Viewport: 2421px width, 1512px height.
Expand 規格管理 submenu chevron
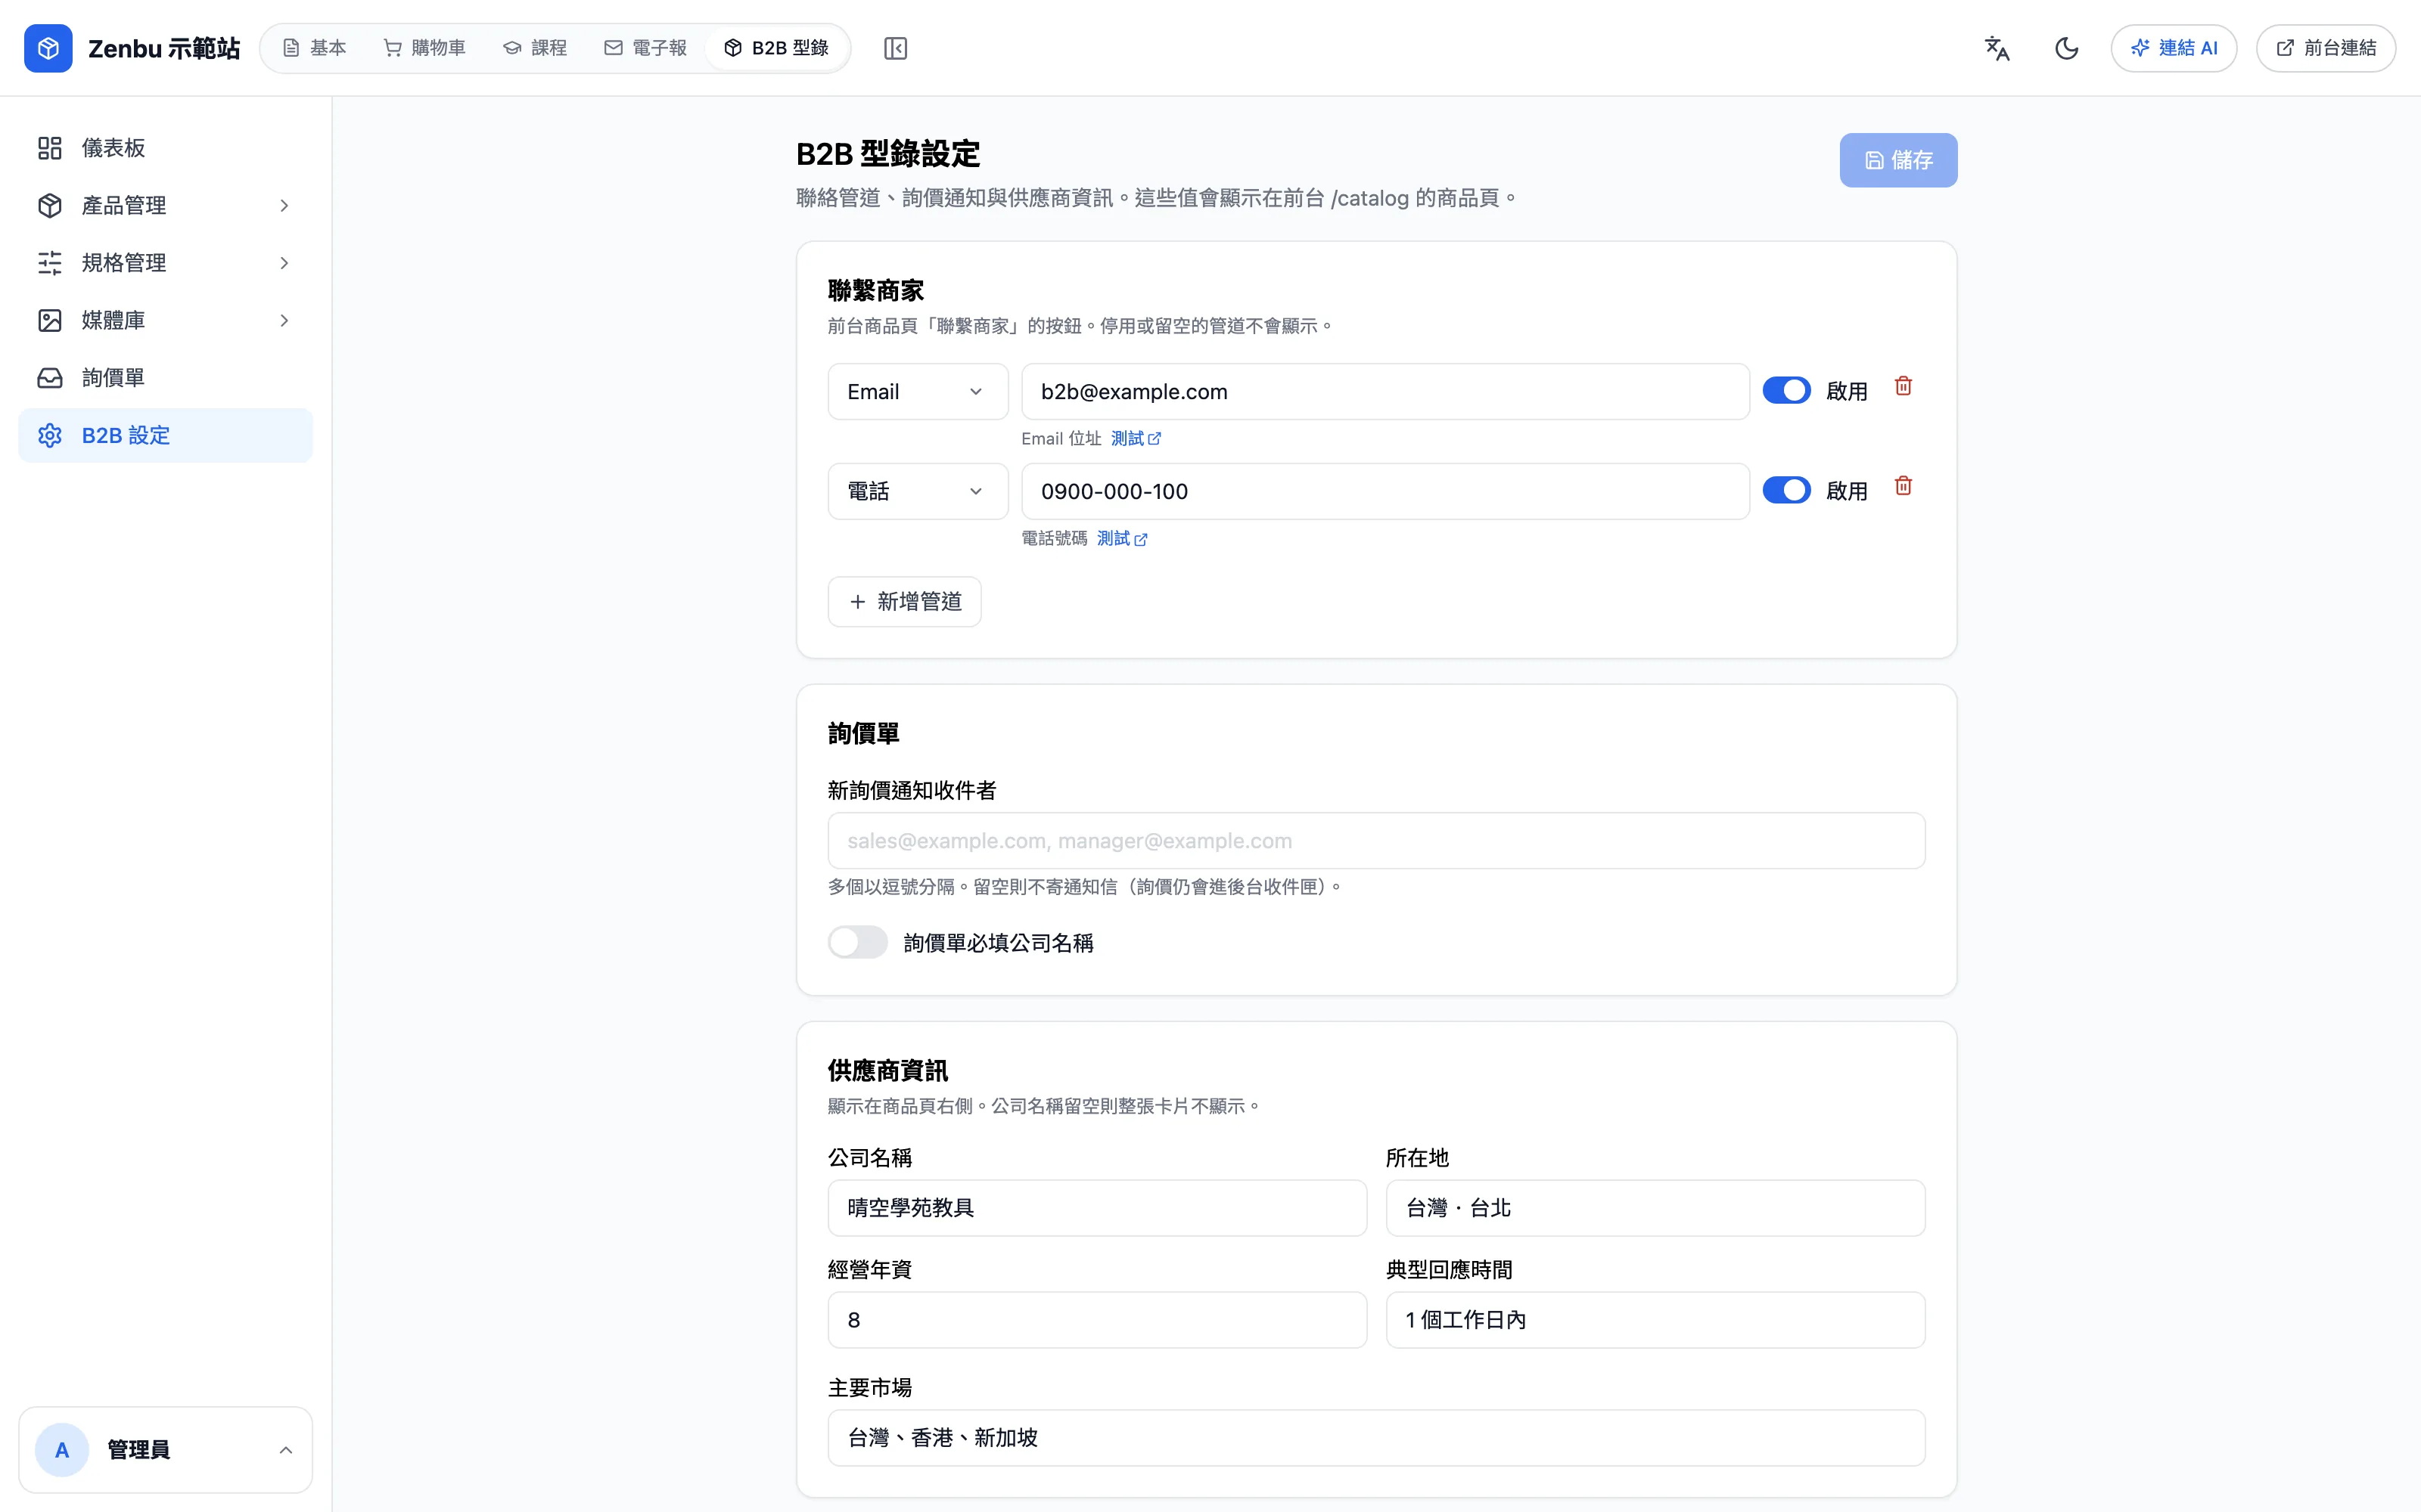[284, 263]
